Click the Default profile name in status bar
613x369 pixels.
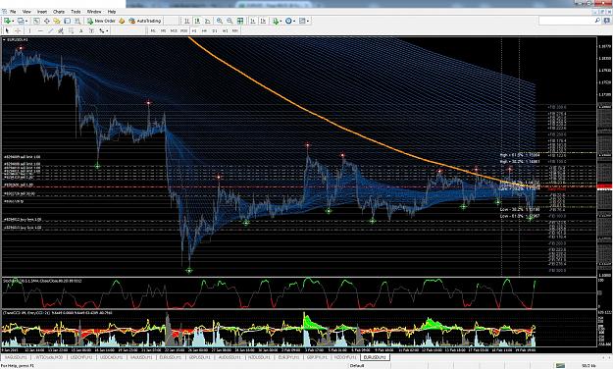[x=357, y=365]
